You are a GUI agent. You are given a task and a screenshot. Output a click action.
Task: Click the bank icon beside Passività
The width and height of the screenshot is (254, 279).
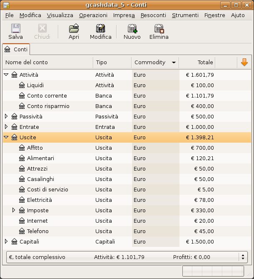pyautogui.click(x=15, y=116)
